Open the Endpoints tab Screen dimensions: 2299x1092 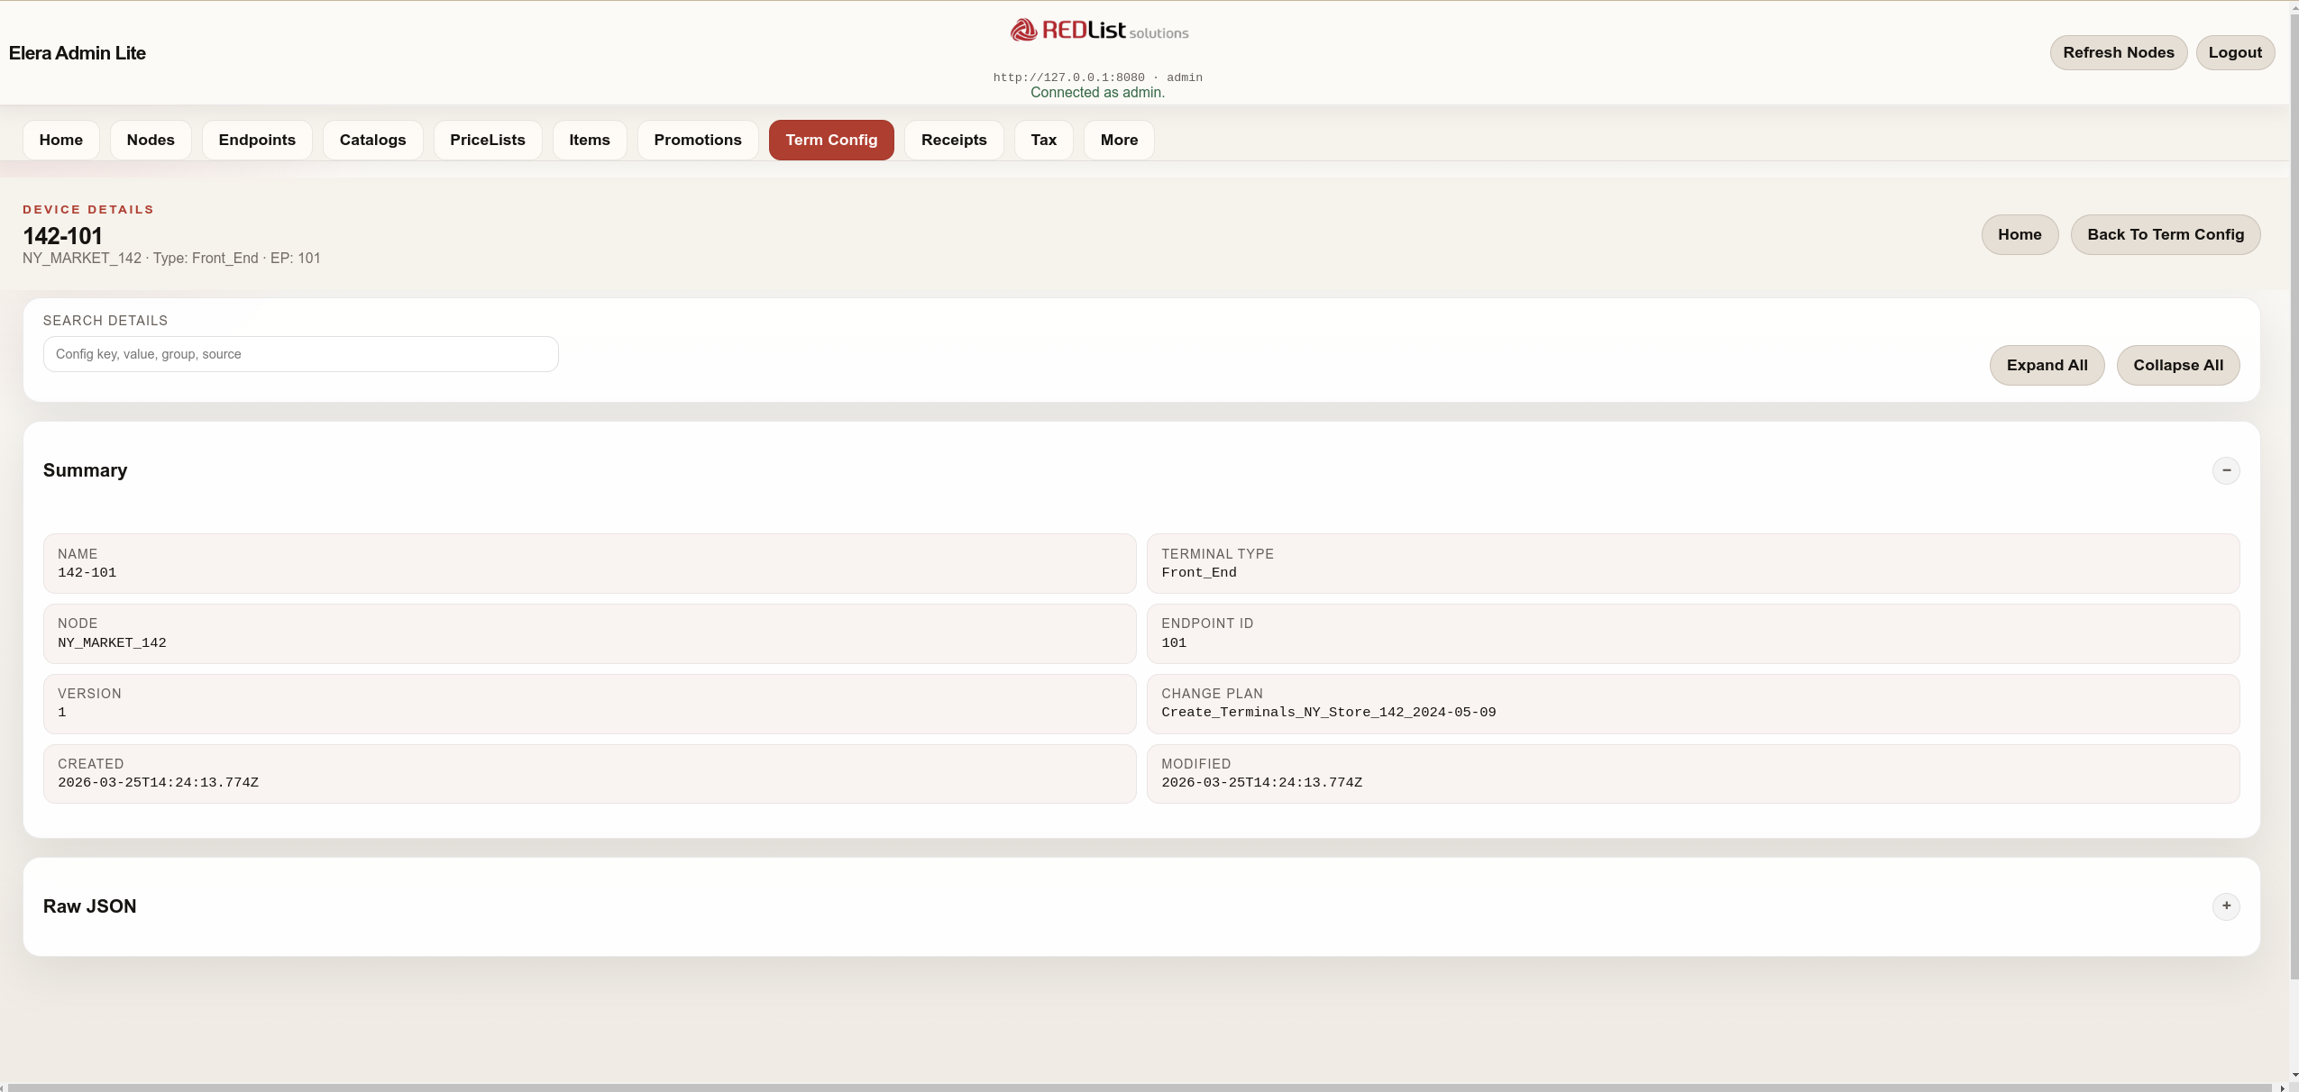click(x=257, y=140)
